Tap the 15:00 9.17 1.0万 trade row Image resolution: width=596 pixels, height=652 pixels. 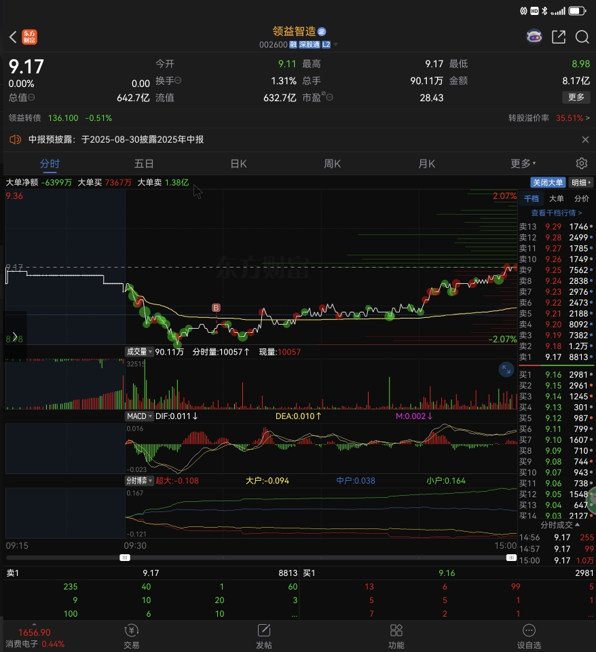pos(556,560)
